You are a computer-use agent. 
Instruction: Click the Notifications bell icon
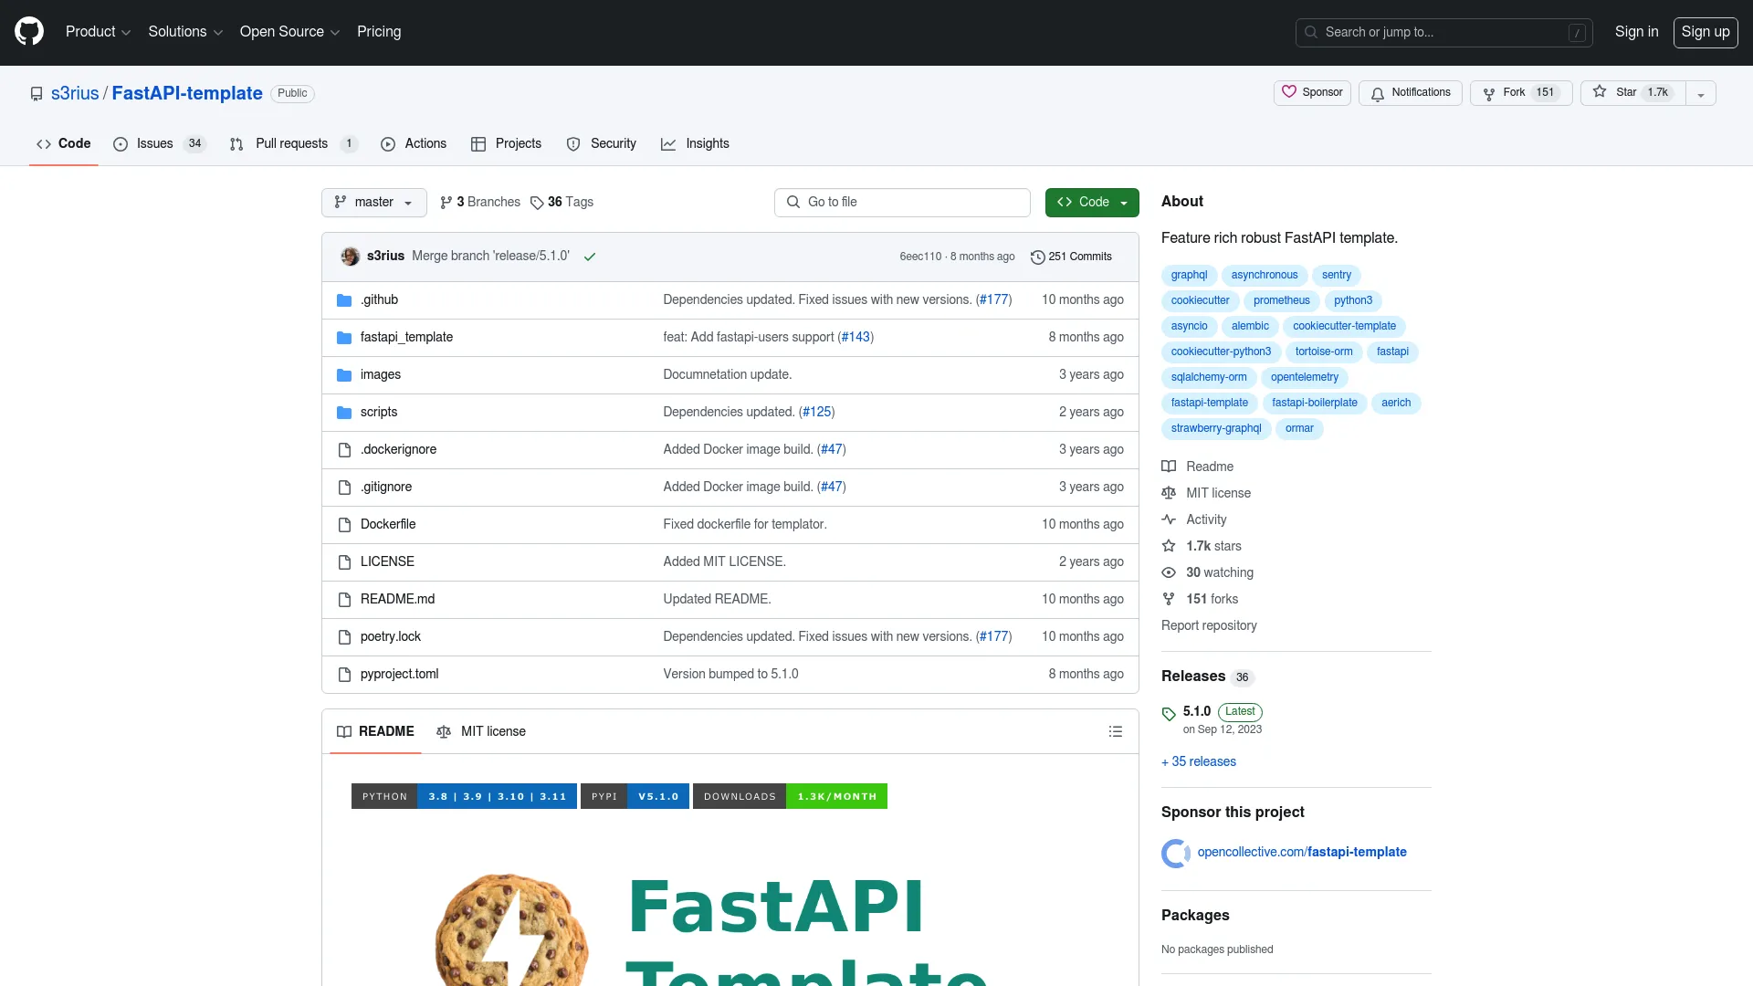click(x=1376, y=93)
